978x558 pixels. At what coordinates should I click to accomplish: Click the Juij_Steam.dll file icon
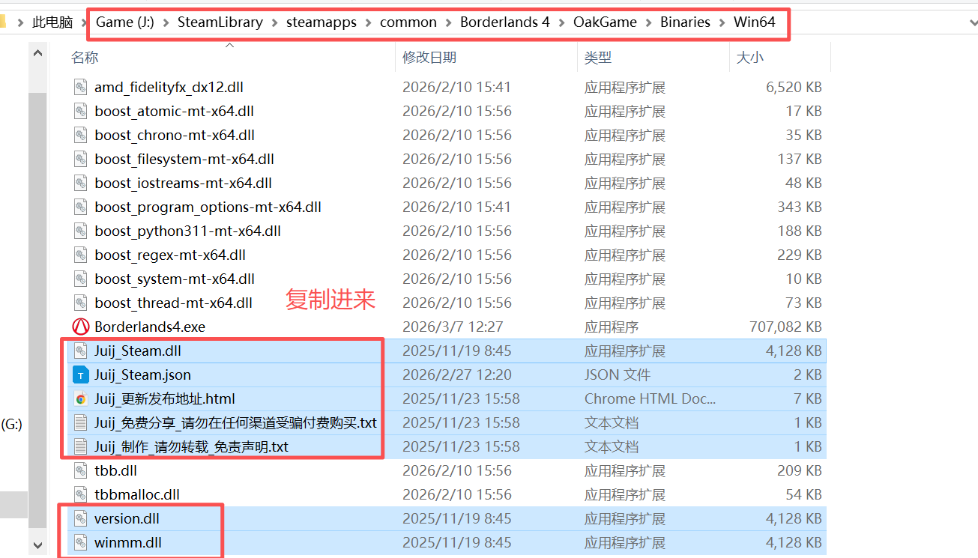(x=80, y=351)
